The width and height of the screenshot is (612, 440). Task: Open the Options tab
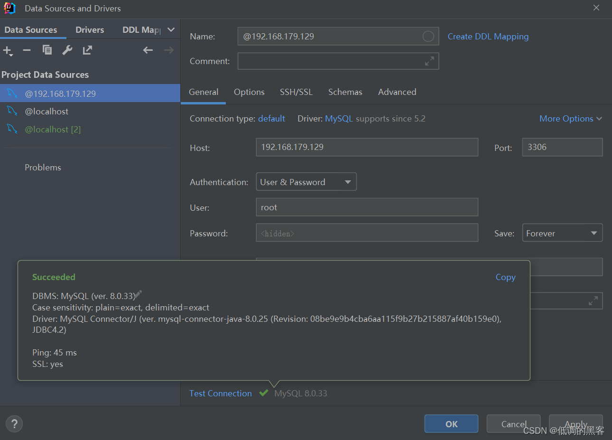tap(249, 92)
